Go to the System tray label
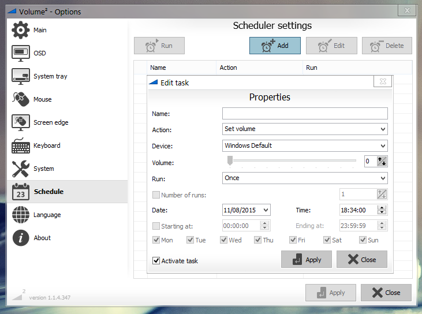This screenshot has height=314, width=422. [50, 76]
